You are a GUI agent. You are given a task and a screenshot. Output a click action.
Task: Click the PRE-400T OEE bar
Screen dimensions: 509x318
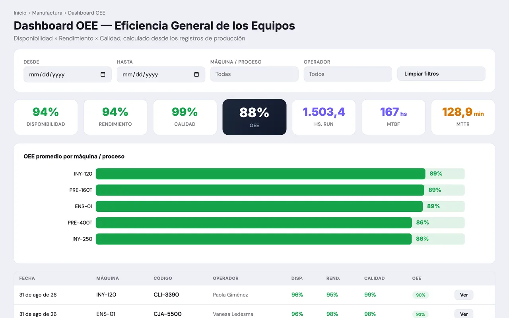pyautogui.click(x=254, y=223)
